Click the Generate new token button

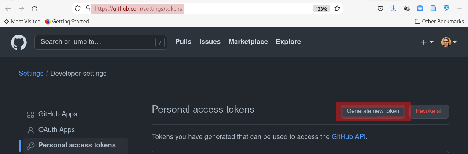[x=373, y=111]
